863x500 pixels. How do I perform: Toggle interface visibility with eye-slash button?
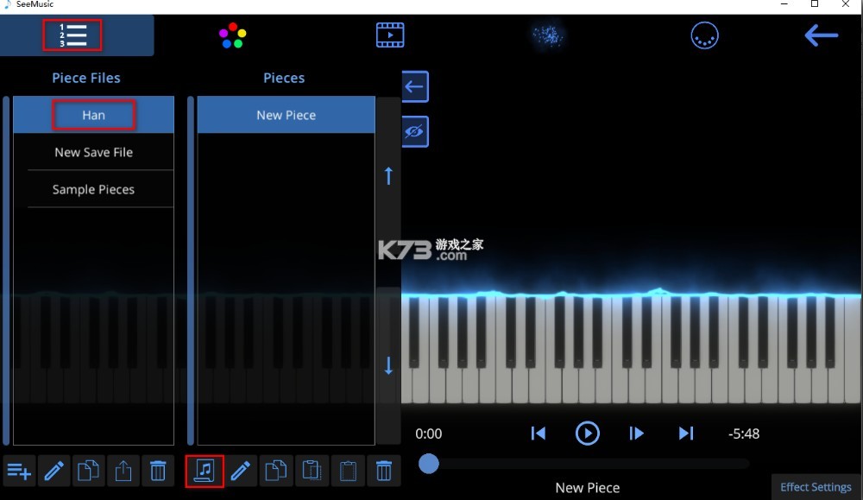pyautogui.click(x=414, y=132)
